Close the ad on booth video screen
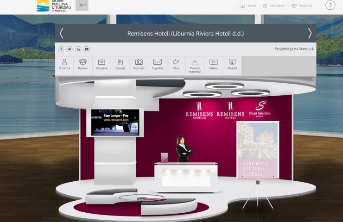Viewport: 343px width, 222px height. (135, 118)
